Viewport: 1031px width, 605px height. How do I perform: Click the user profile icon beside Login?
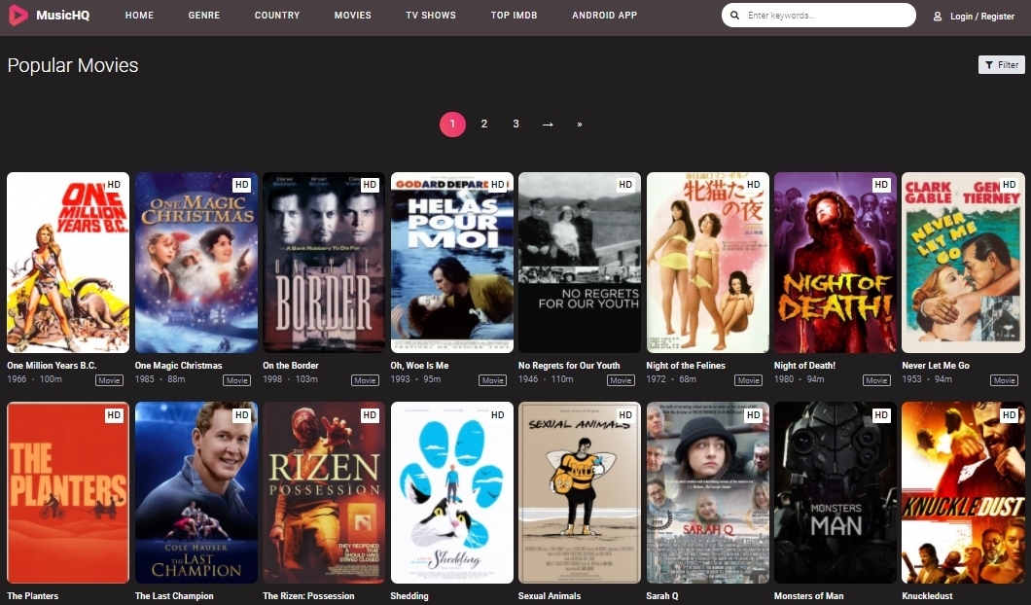[938, 16]
